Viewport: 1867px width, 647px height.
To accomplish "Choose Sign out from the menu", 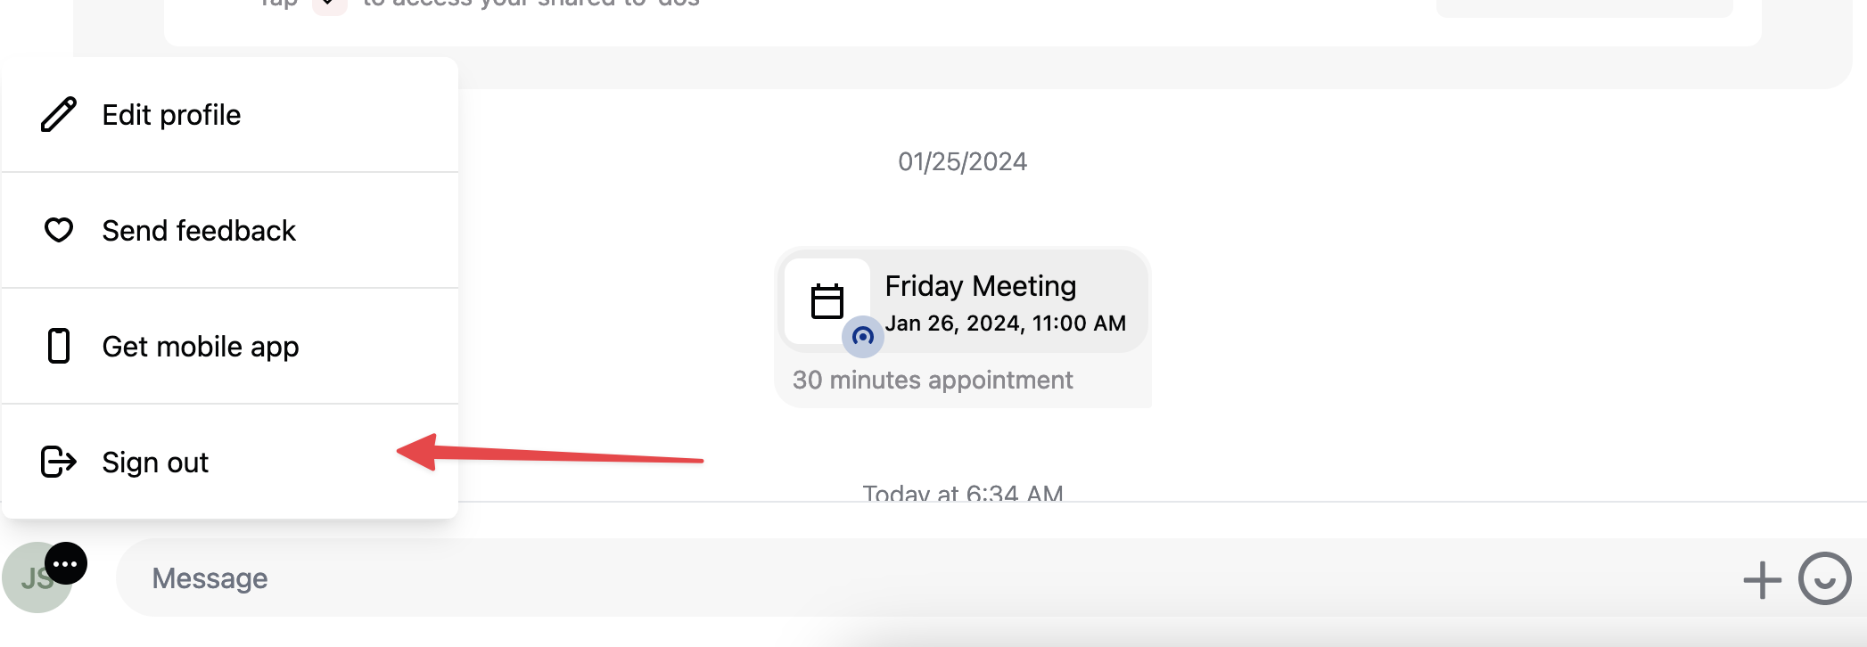I will click(230, 462).
